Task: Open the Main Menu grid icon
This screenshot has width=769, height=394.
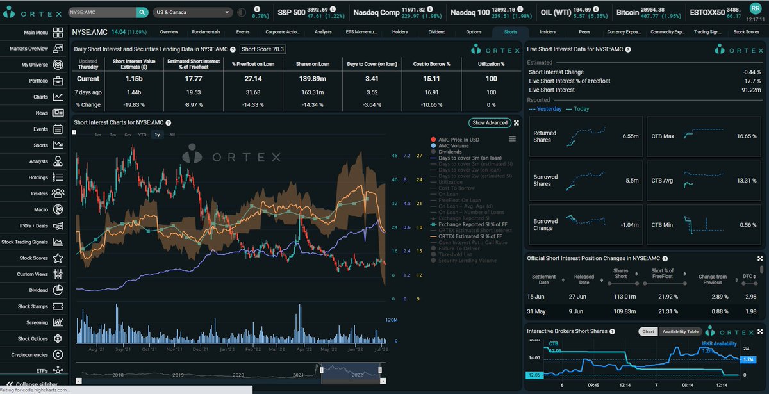Action: point(58,32)
